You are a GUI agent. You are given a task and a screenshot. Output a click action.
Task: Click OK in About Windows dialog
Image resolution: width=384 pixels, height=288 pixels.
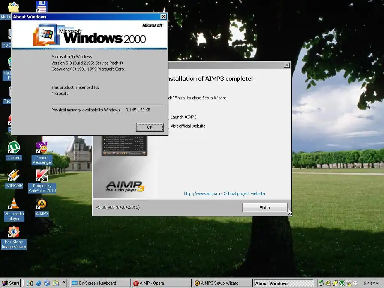point(150,127)
